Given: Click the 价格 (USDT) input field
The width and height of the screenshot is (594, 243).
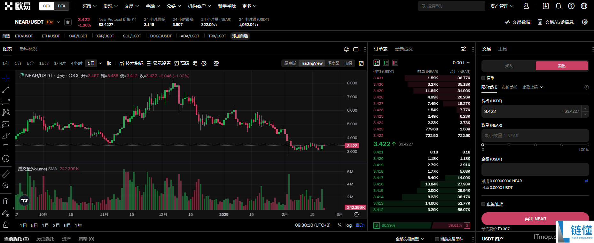Looking at the screenshot, I should point(535,111).
